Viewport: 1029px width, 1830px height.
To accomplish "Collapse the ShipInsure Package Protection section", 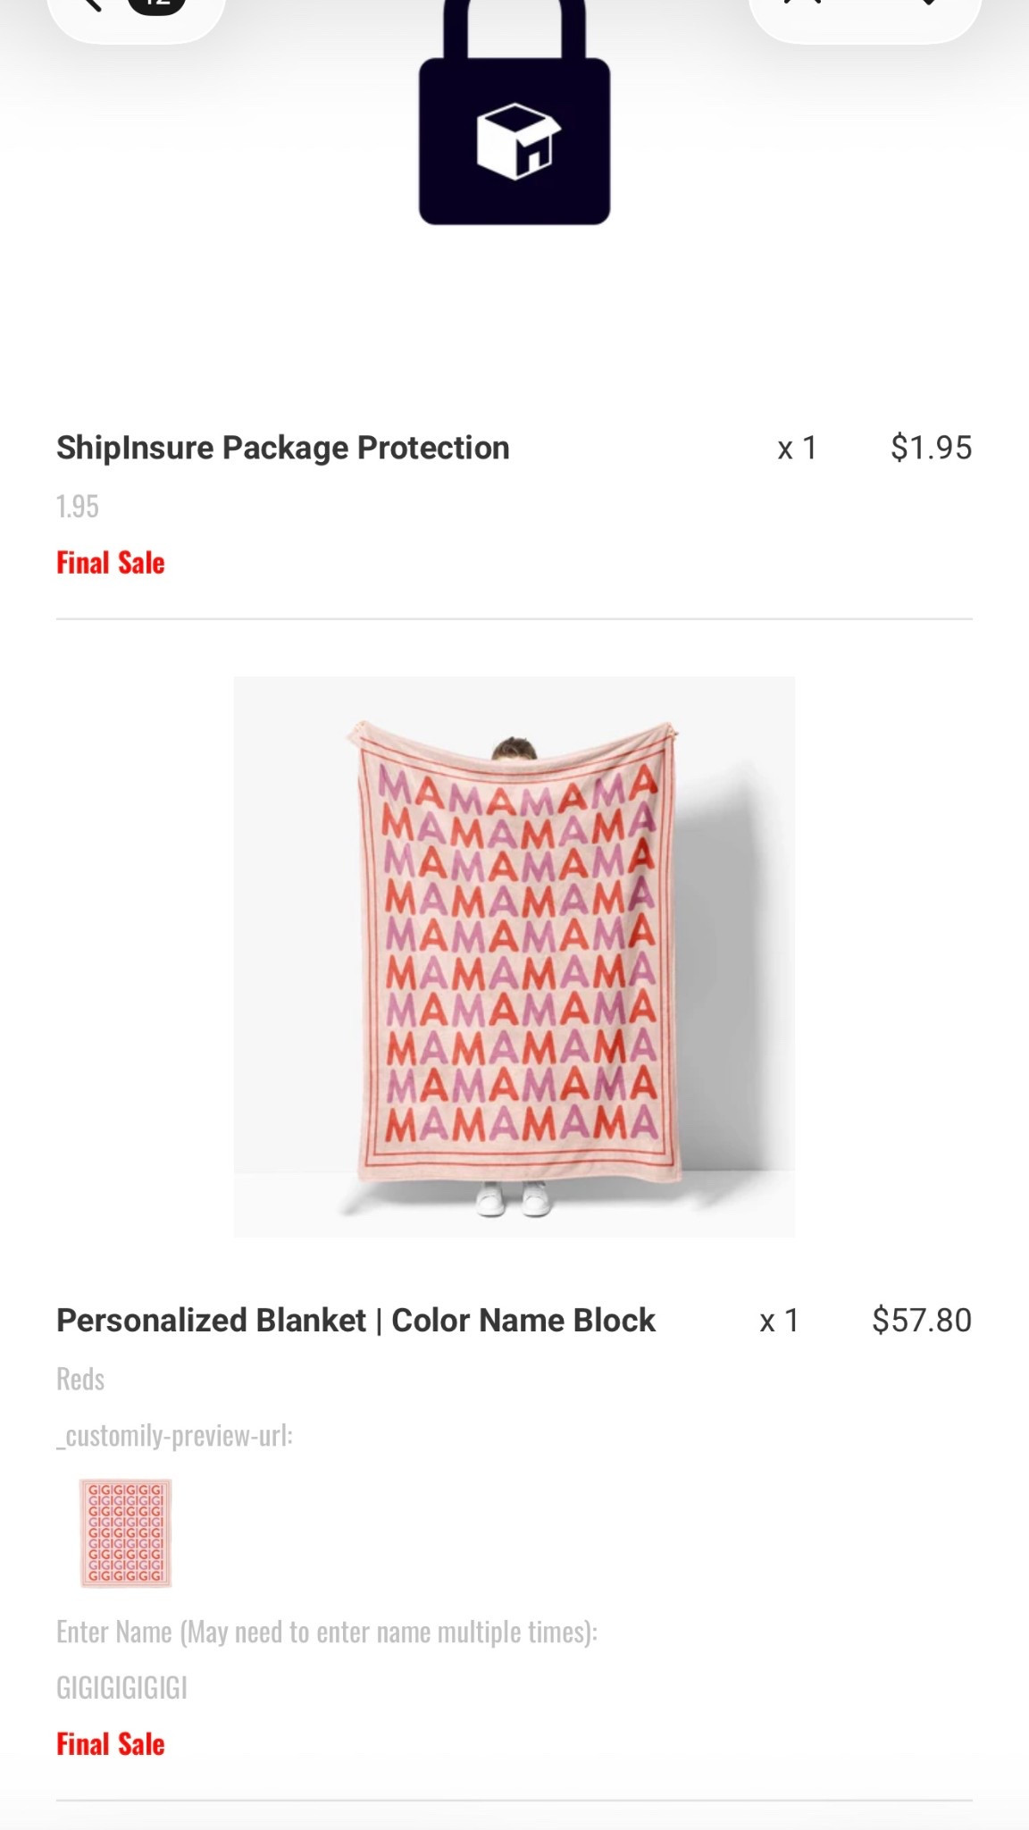I will [x=282, y=447].
